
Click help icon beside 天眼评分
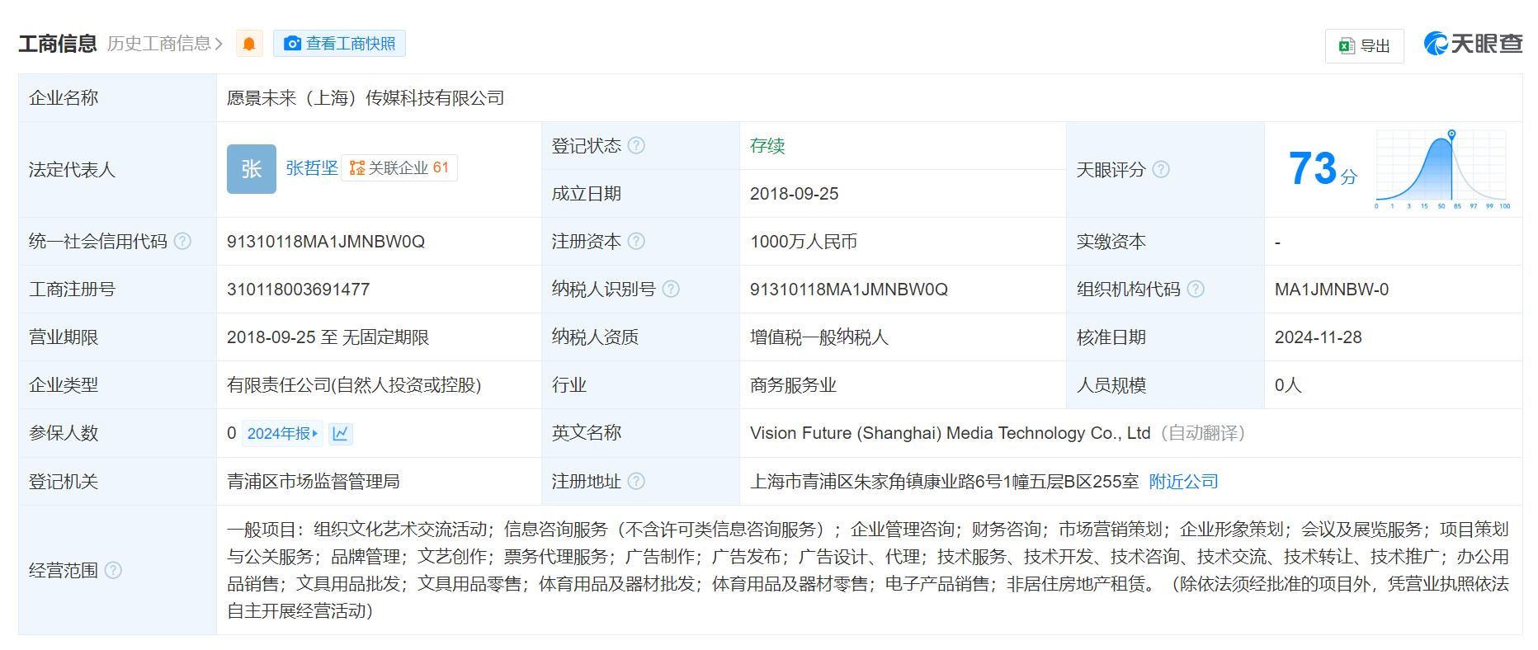(1161, 170)
